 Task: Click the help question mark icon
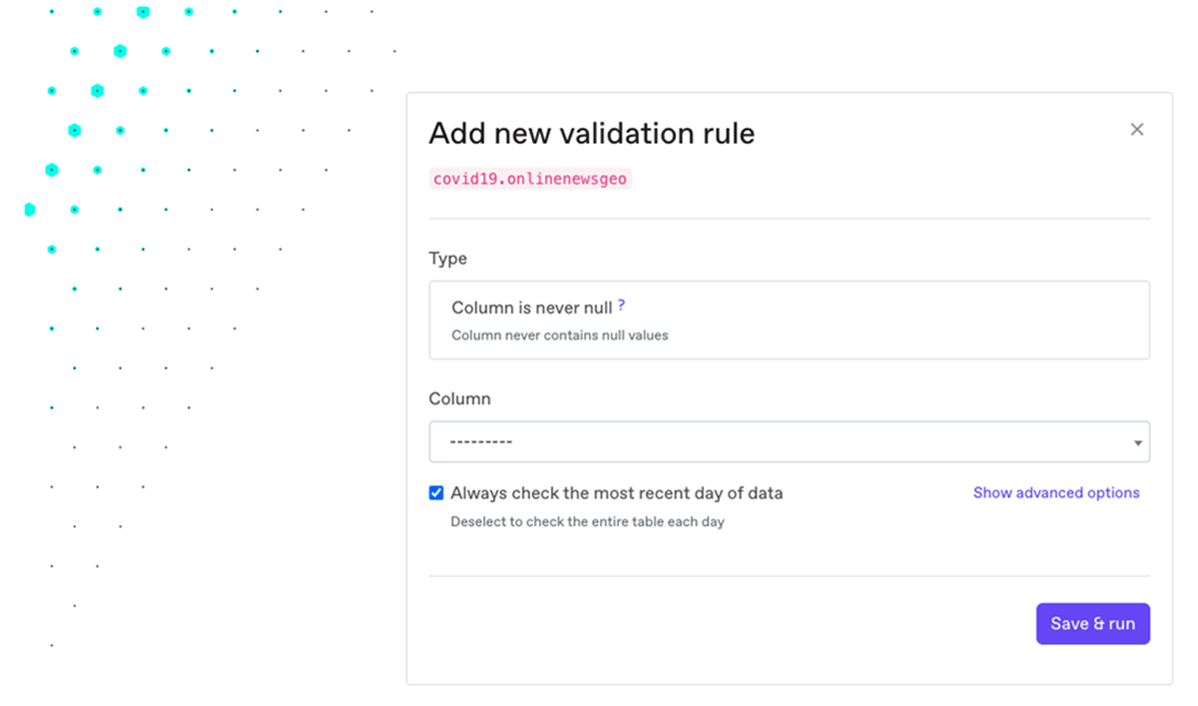(621, 306)
